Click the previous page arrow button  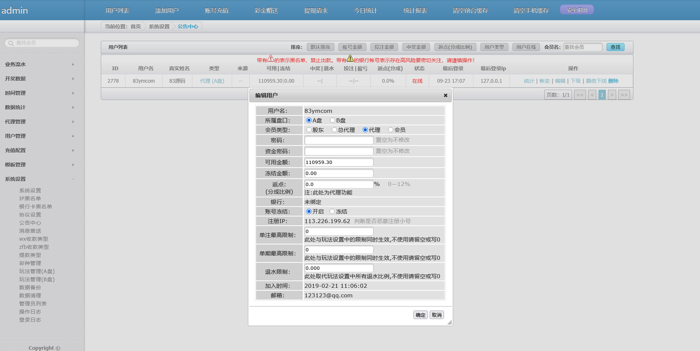592,95
